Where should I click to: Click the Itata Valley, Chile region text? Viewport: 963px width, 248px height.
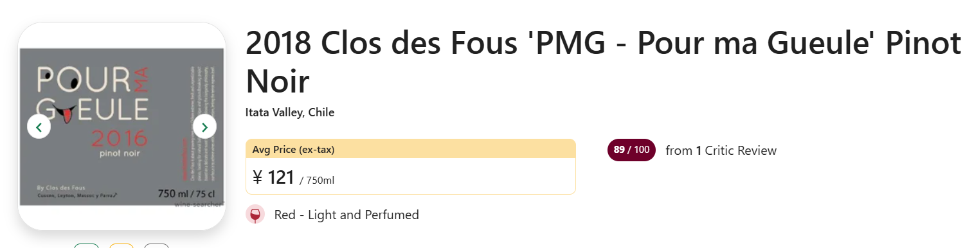[x=290, y=112]
